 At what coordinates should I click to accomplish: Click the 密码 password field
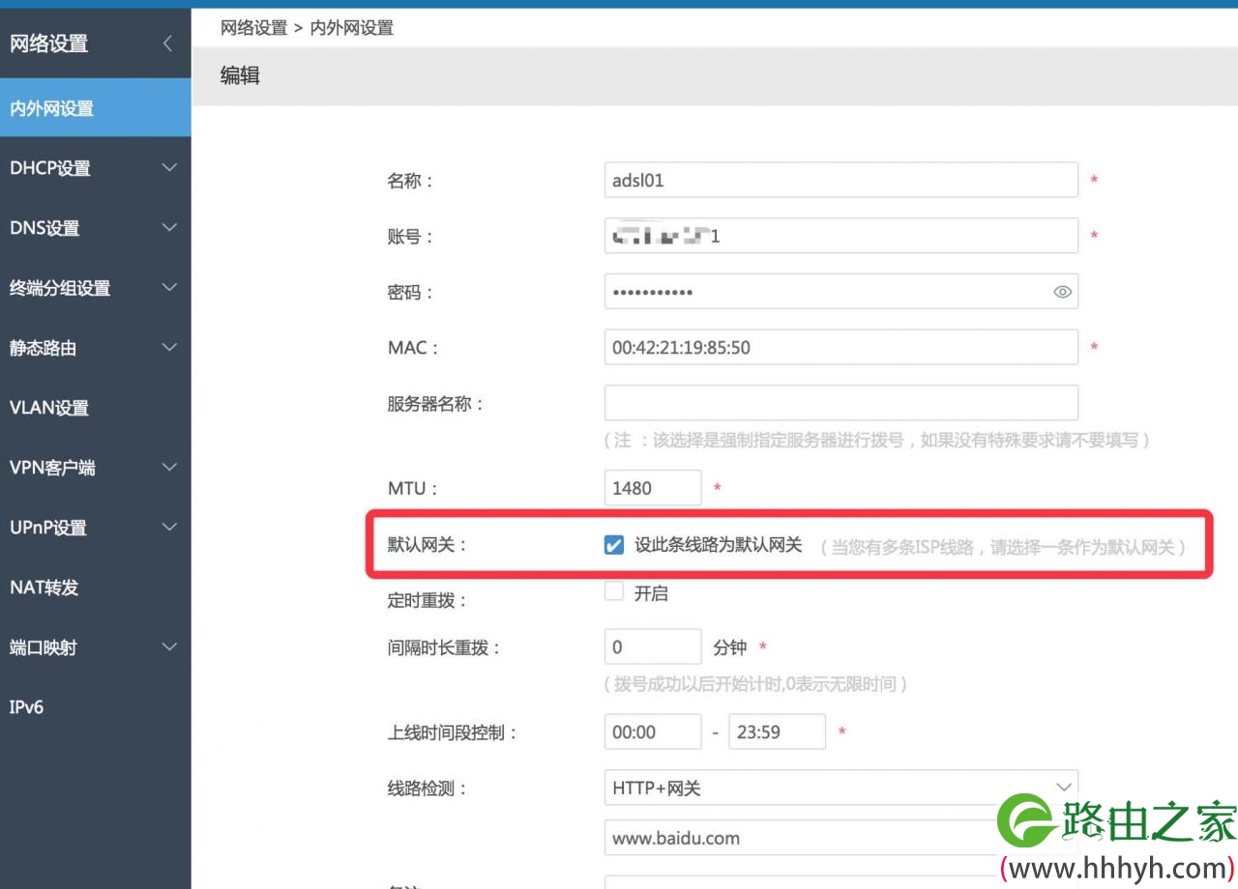click(x=840, y=292)
